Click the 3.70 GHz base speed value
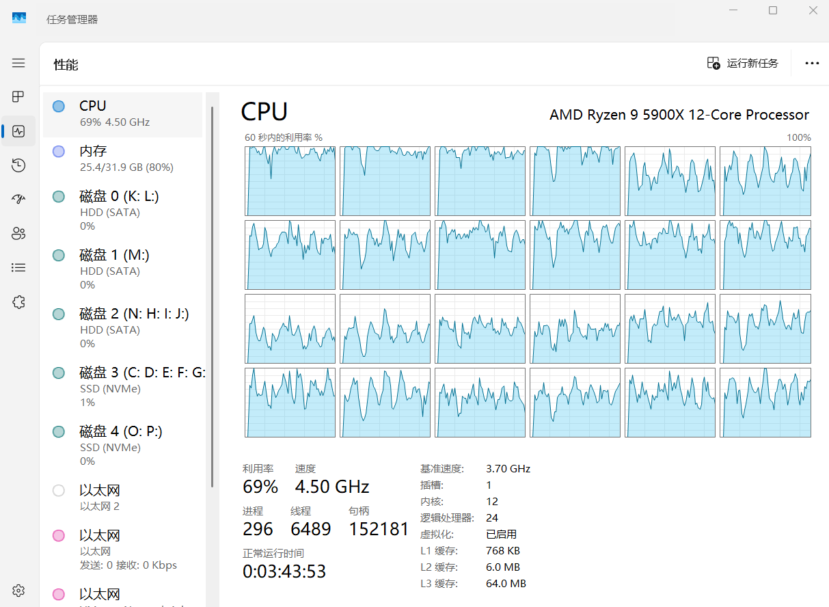The width and height of the screenshot is (829, 607). pyautogui.click(x=508, y=469)
